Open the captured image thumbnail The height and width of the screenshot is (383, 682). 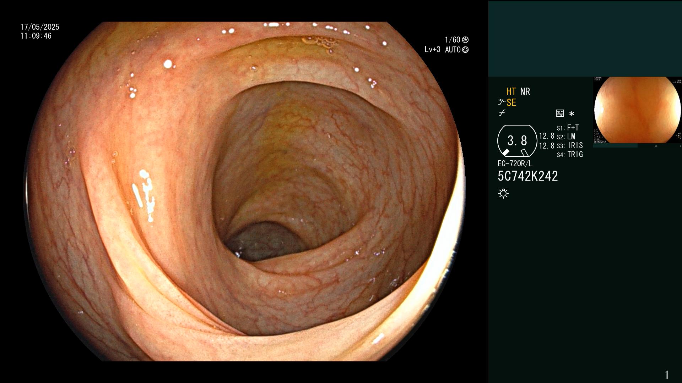point(638,110)
